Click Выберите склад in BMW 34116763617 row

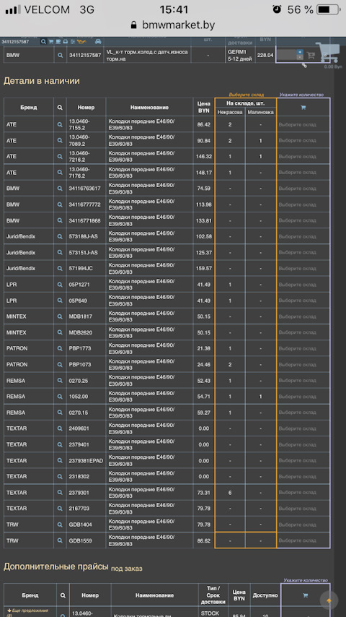point(297,189)
